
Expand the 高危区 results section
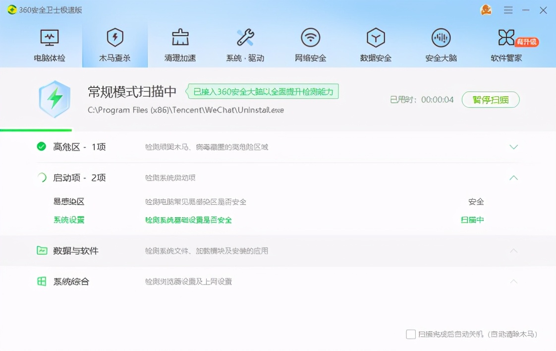[514, 147]
